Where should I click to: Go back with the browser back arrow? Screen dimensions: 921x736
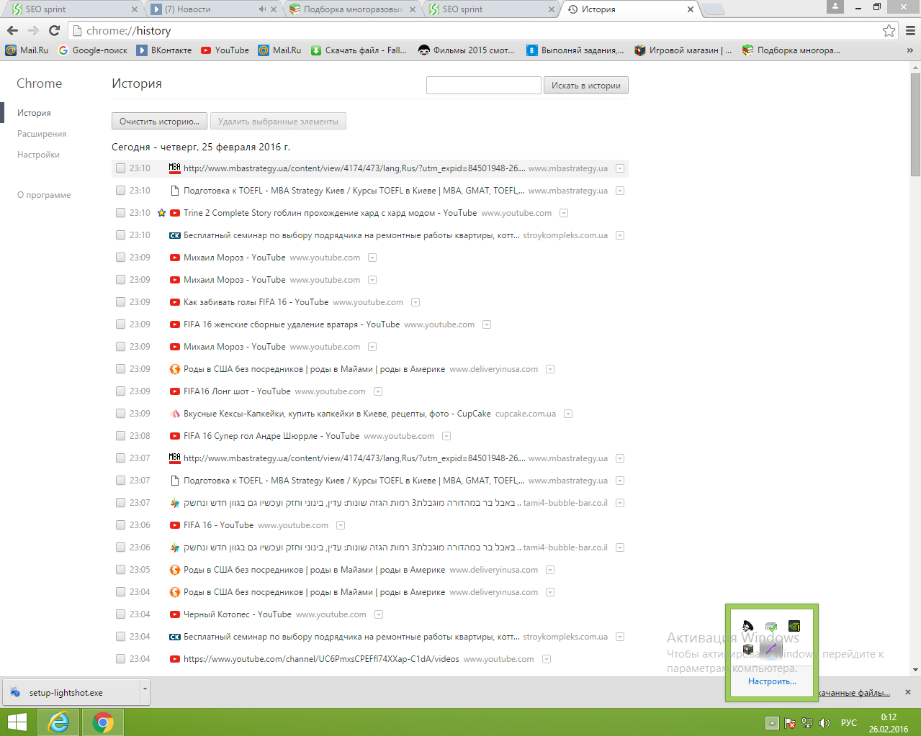coord(12,30)
